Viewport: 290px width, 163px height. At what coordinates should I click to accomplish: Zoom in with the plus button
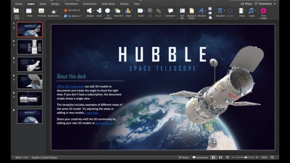tap(257, 157)
